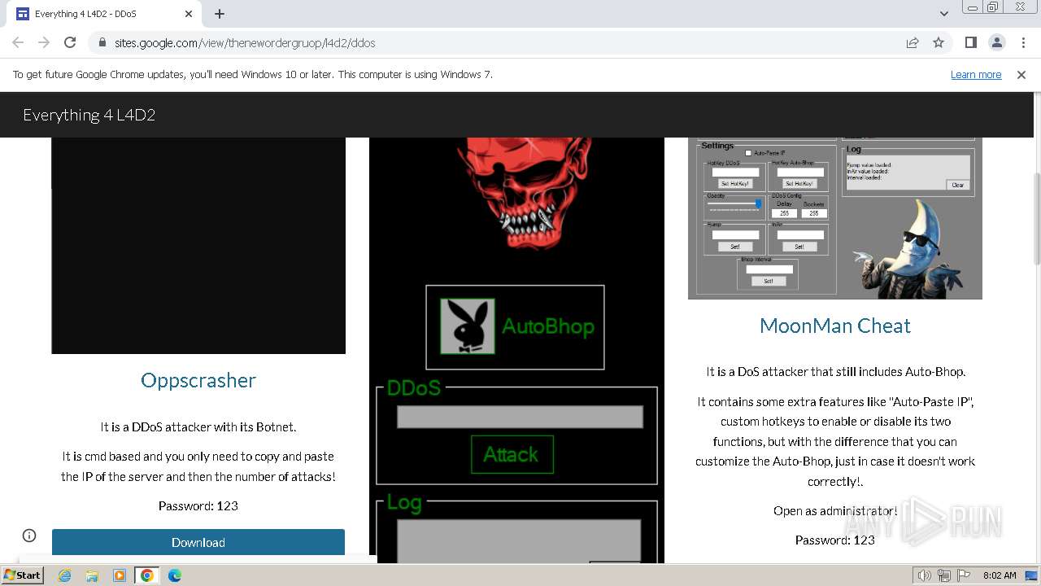The image size is (1041, 586).
Task: Open Everything 4 L4D2 site title
Action: (89, 115)
